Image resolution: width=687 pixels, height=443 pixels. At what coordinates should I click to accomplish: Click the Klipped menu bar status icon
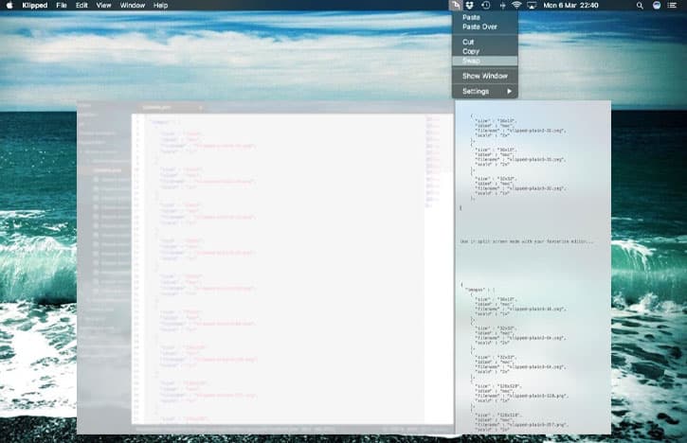click(455, 6)
